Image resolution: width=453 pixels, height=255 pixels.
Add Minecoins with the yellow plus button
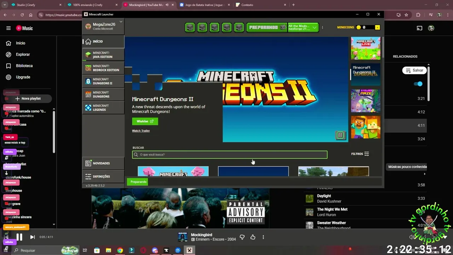[377, 27]
